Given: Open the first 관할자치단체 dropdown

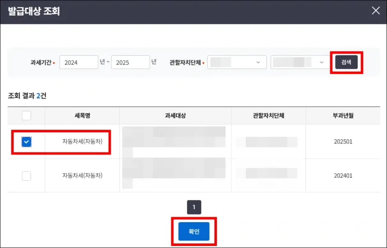Looking at the screenshot, I should pos(237,62).
